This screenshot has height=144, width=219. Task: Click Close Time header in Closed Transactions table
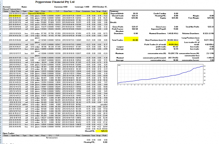coord(68,11)
